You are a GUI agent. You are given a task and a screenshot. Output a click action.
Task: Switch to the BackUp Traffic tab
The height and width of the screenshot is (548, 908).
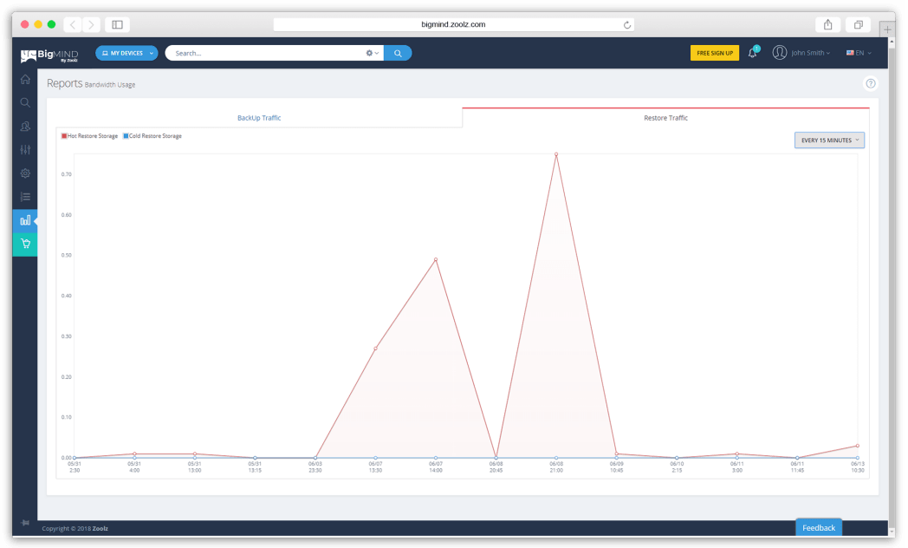[258, 118]
